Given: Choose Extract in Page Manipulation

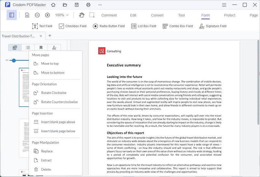Looking at the screenshot, I should [56, 160].
